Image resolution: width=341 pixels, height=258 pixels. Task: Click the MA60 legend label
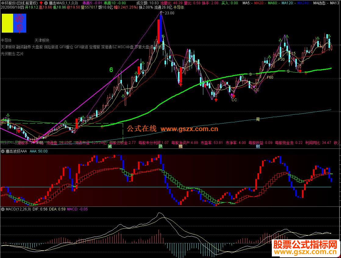tap(274, 3)
